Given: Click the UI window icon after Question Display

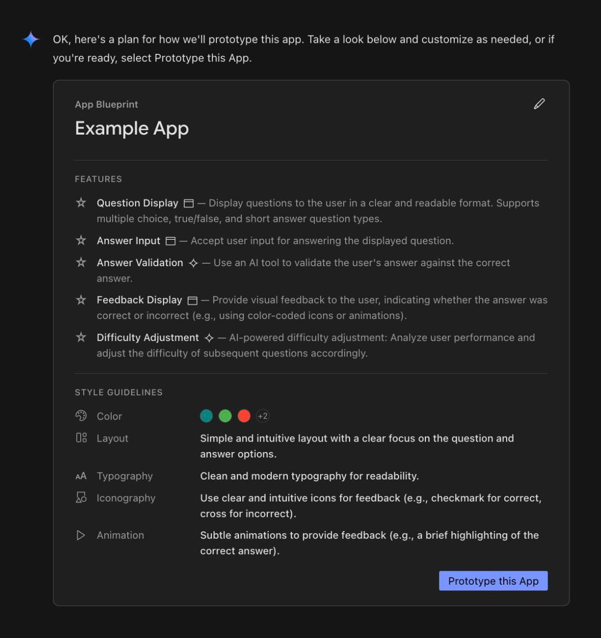Looking at the screenshot, I should [x=189, y=203].
